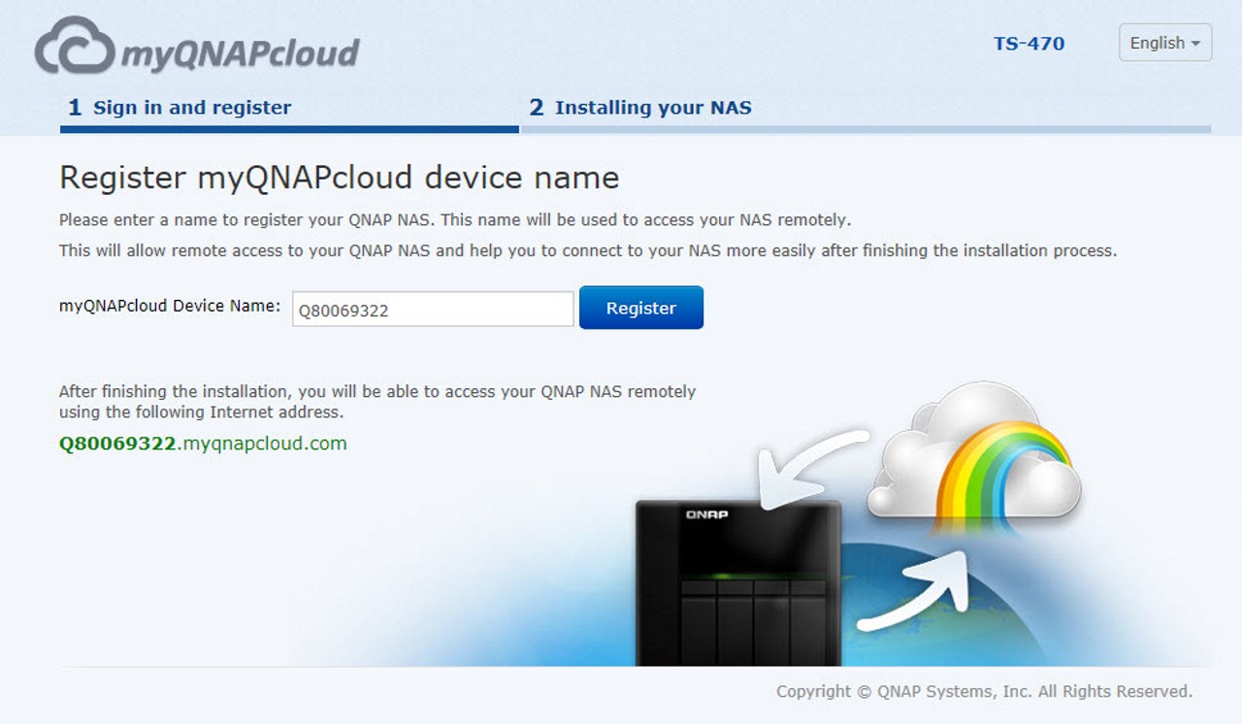The image size is (1242, 724).
Task: Click the myQNAPcloud logo
Action: [x=197, y=46]
